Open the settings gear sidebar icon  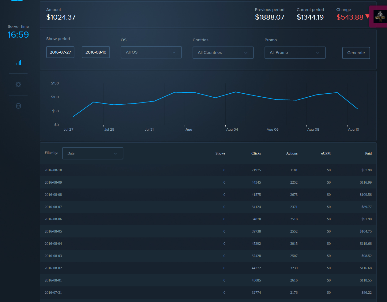click(18, 84)
